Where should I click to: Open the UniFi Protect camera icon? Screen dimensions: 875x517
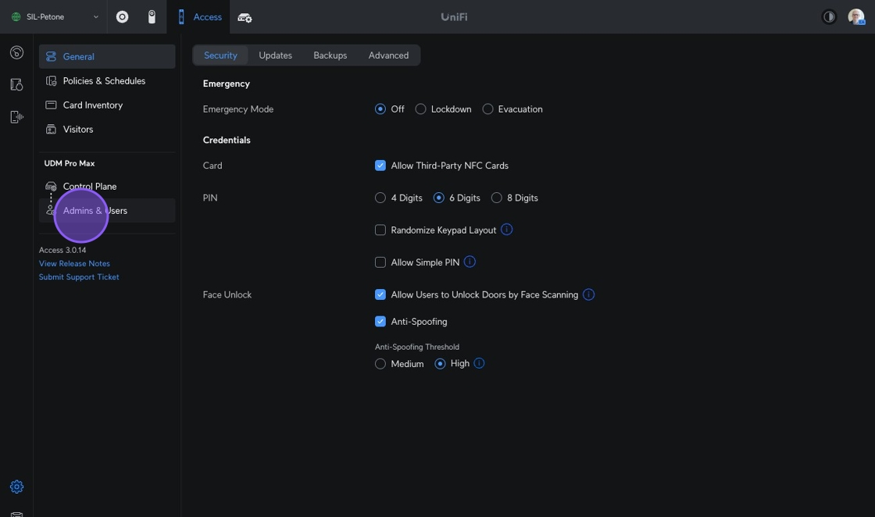point(152,17)
